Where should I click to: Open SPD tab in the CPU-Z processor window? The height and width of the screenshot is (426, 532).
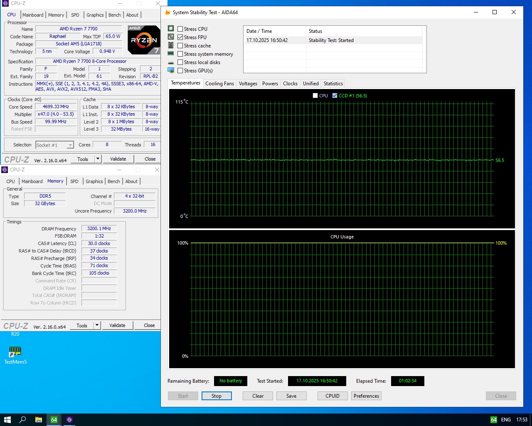pyautogui.click(x=75, y=15)
